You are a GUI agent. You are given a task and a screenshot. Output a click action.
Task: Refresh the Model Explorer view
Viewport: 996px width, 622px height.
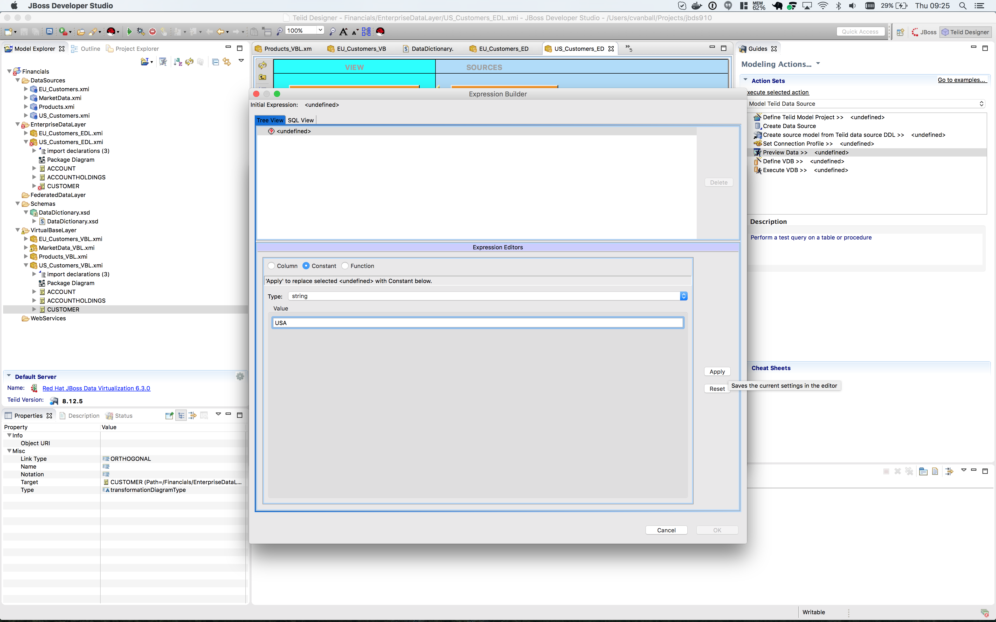point(189,62)
